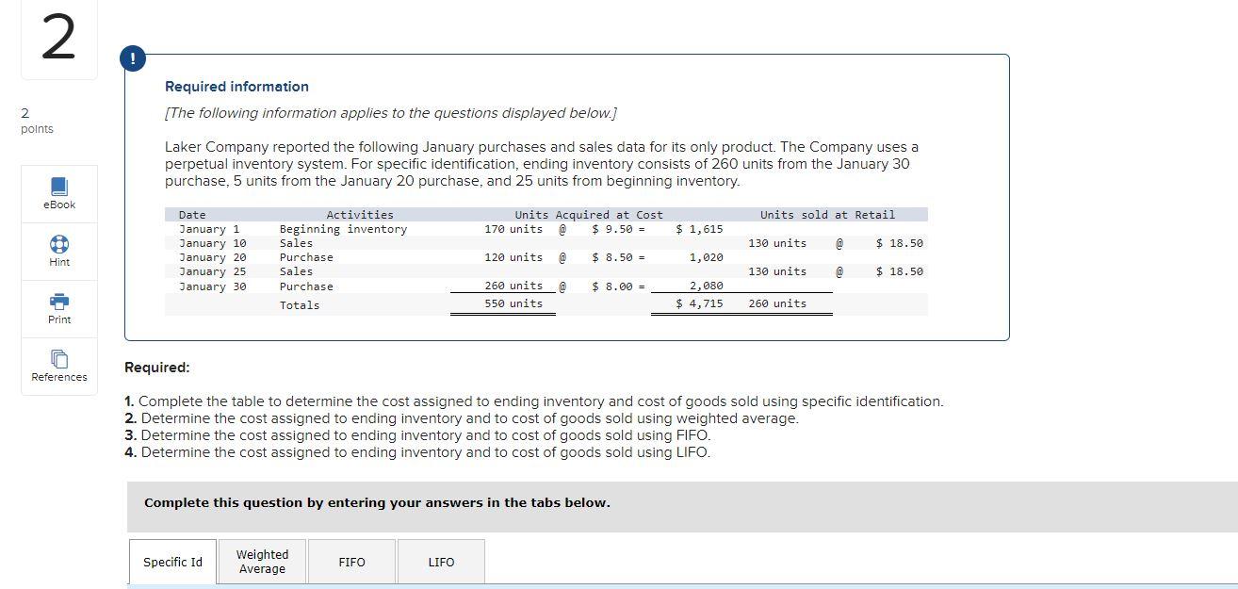Image resolution: width=1238 pixels, height=589 pixels.
Task: Switch to the Weighted Average tab
Action: pyautogui.click(x=262, y=562)
